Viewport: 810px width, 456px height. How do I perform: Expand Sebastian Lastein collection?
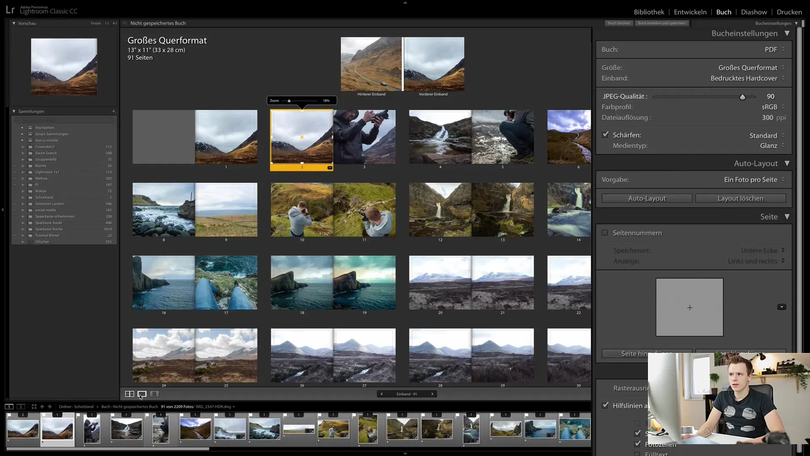tap(22, 204)
